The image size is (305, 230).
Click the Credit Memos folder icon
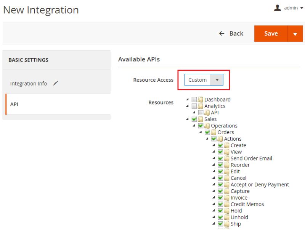tap(226, 204)
